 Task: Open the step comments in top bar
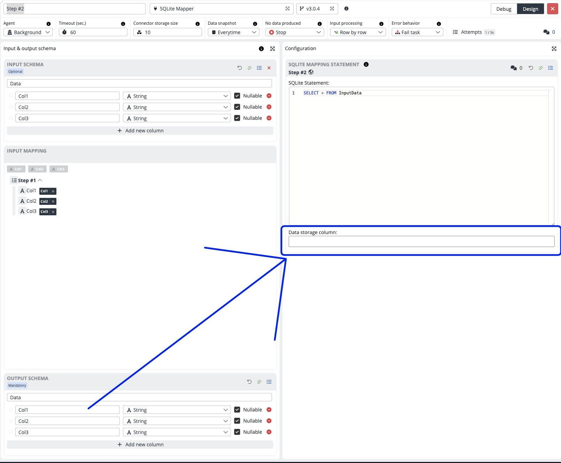[x=549, y=32]
